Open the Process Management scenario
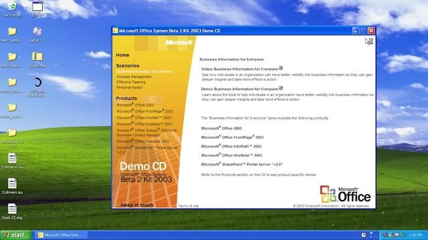Image resolution: width=428 pixels, height=240 pixels. point(134,77)
